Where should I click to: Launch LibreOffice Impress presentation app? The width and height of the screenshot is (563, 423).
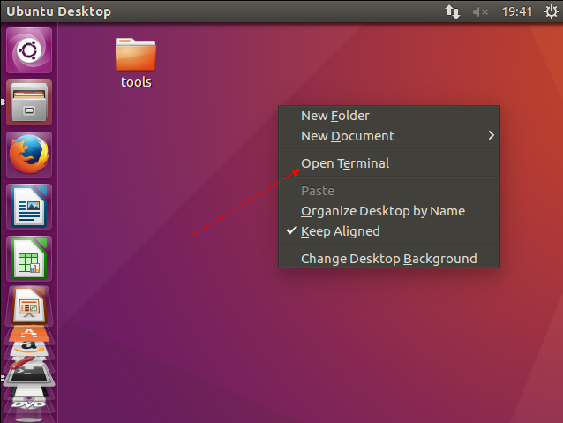tap(29, 306)
